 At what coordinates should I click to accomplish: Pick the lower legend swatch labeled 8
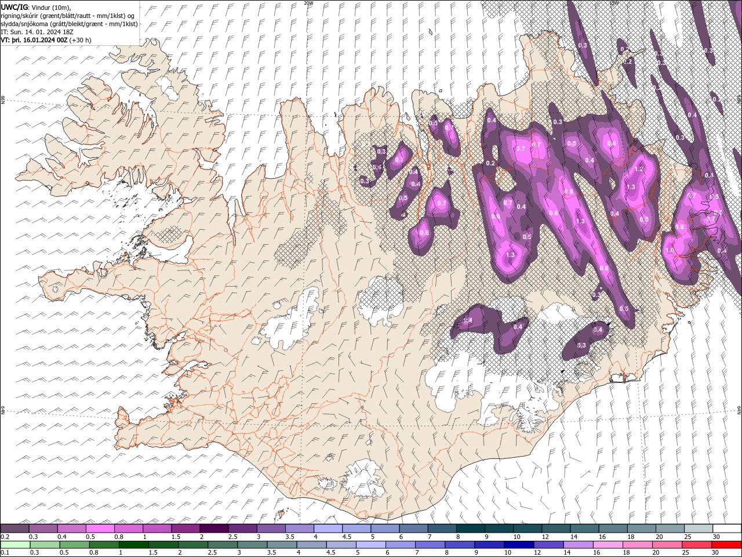pos(460,545)
